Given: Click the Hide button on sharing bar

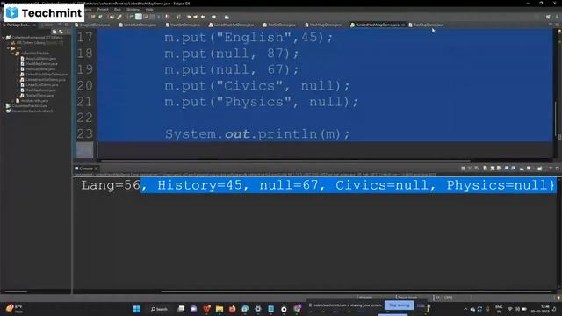Looking at the screenshot, I should pos(421,305).
